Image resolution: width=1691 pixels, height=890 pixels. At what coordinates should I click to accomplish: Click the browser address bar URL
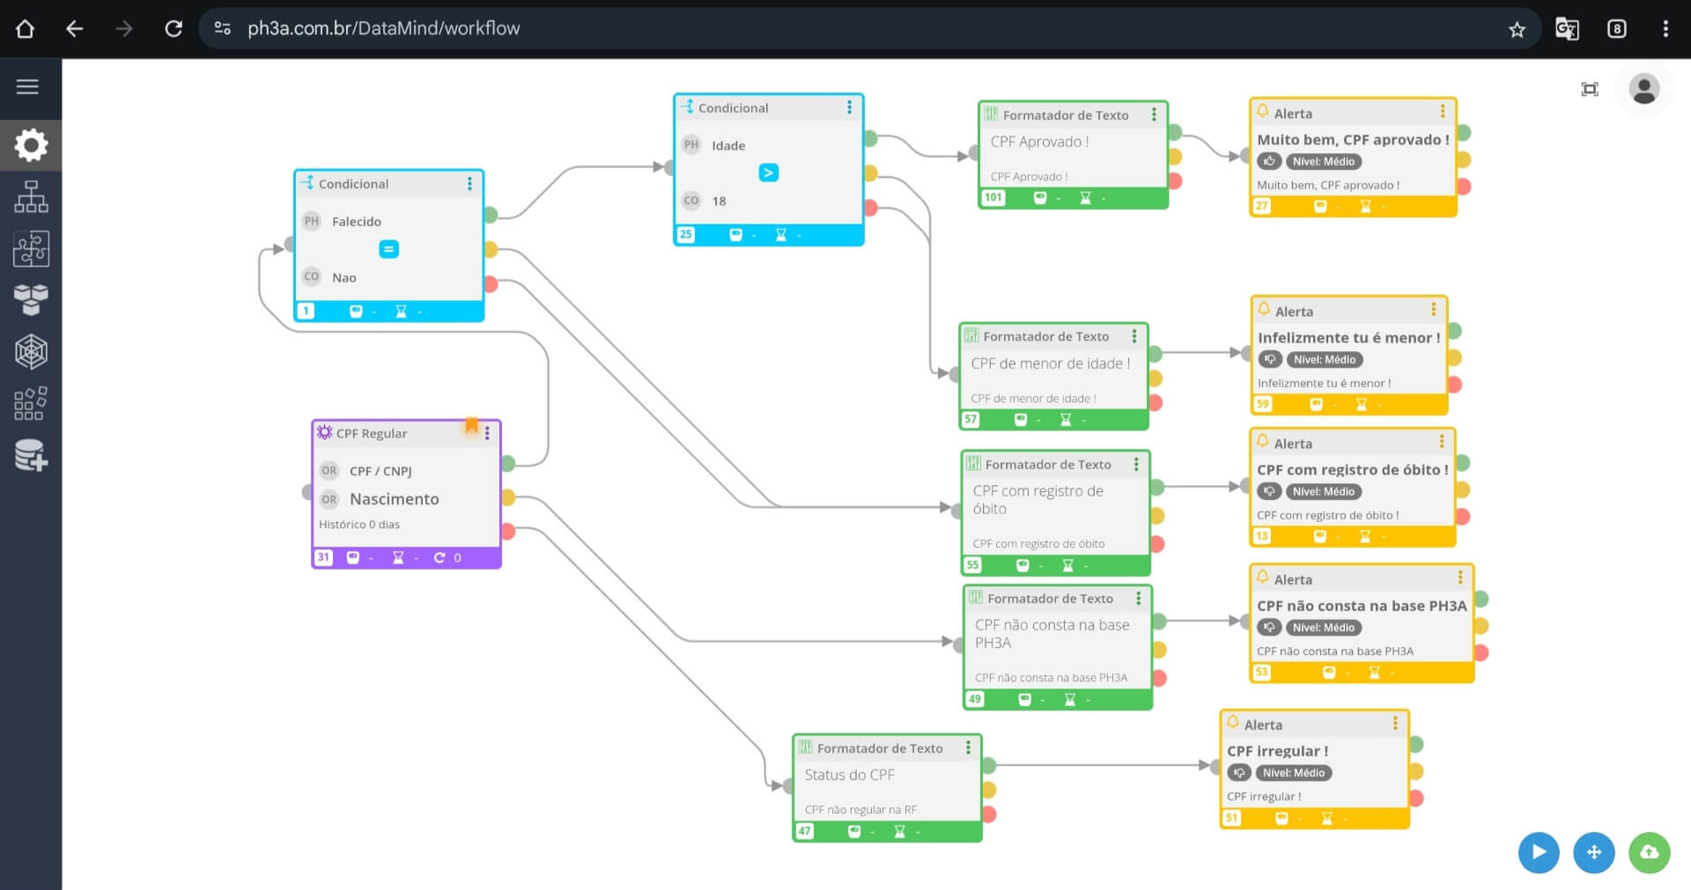(384, 28)
